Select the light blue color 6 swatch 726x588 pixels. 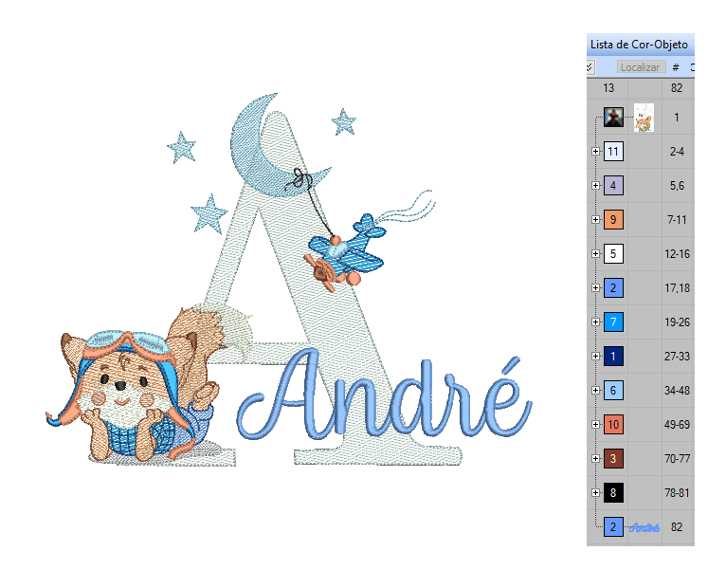coord(613,390)
